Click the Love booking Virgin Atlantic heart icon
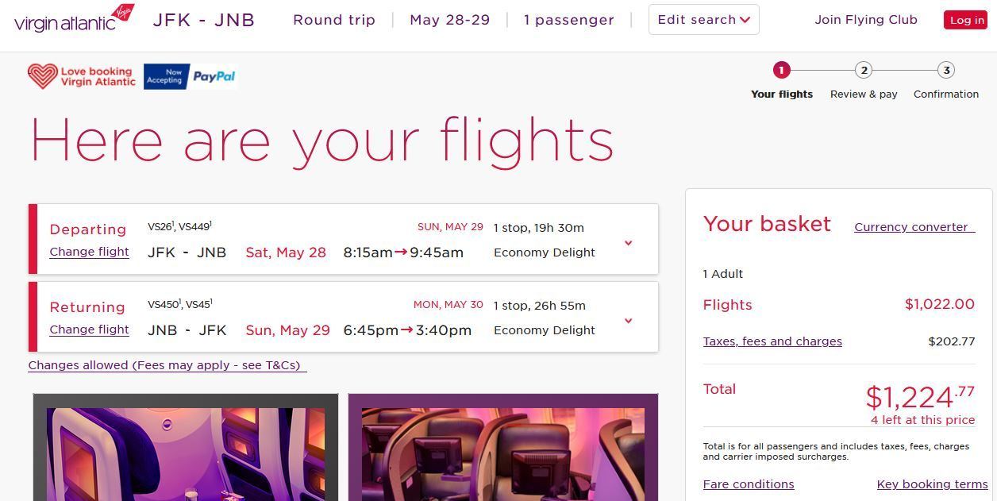Viewport: 997px width, 501px height. [x=42, y=76]
